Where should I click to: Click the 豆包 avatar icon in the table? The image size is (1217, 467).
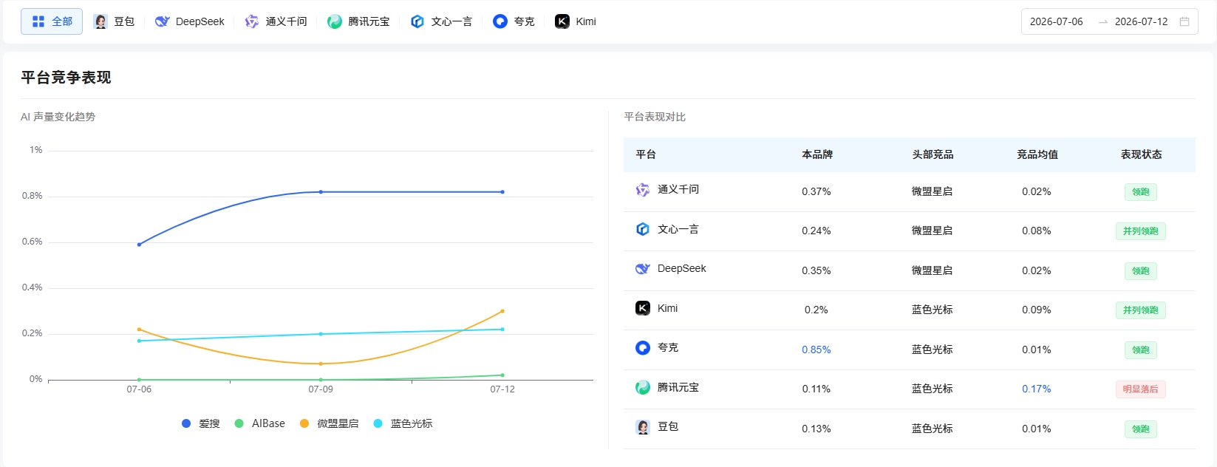(643, 426)
